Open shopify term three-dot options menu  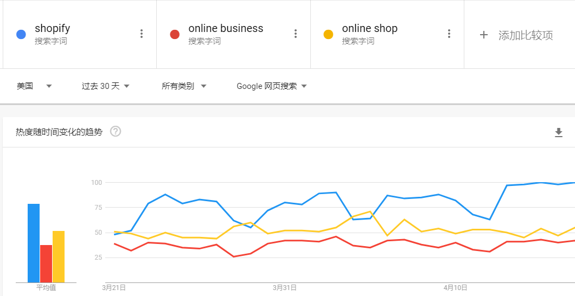[x=142, y=34]
